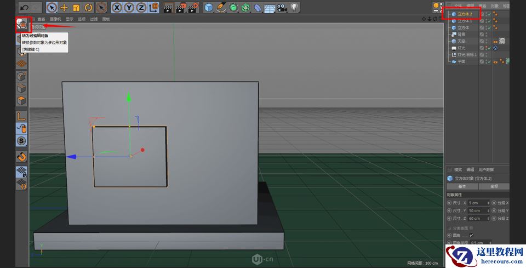Toggle the X axis lock
526x268 pixels.
(x=116, y=7)
